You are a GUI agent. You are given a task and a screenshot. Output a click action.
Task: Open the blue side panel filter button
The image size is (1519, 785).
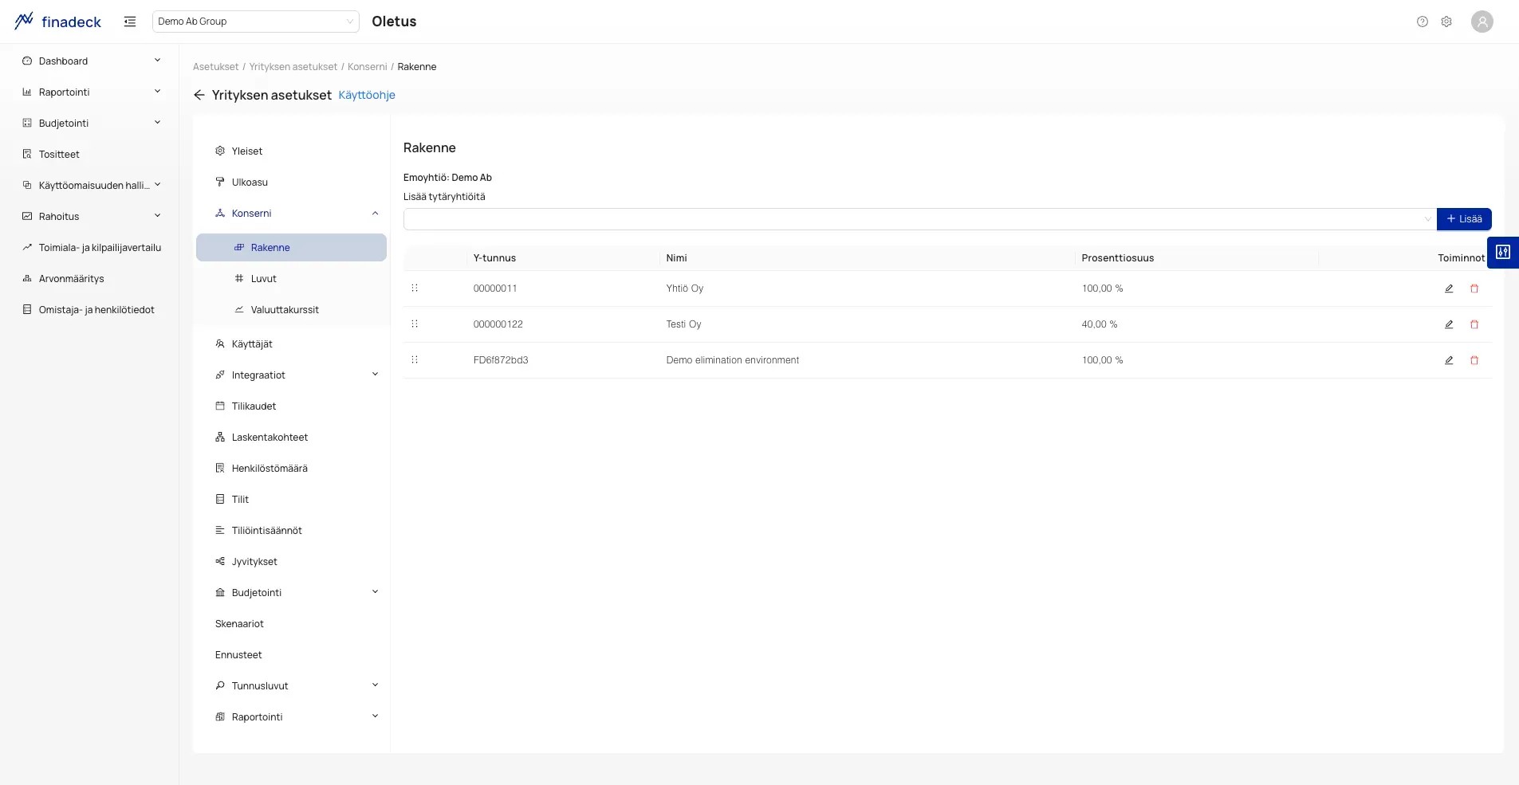coord(1503,252)
